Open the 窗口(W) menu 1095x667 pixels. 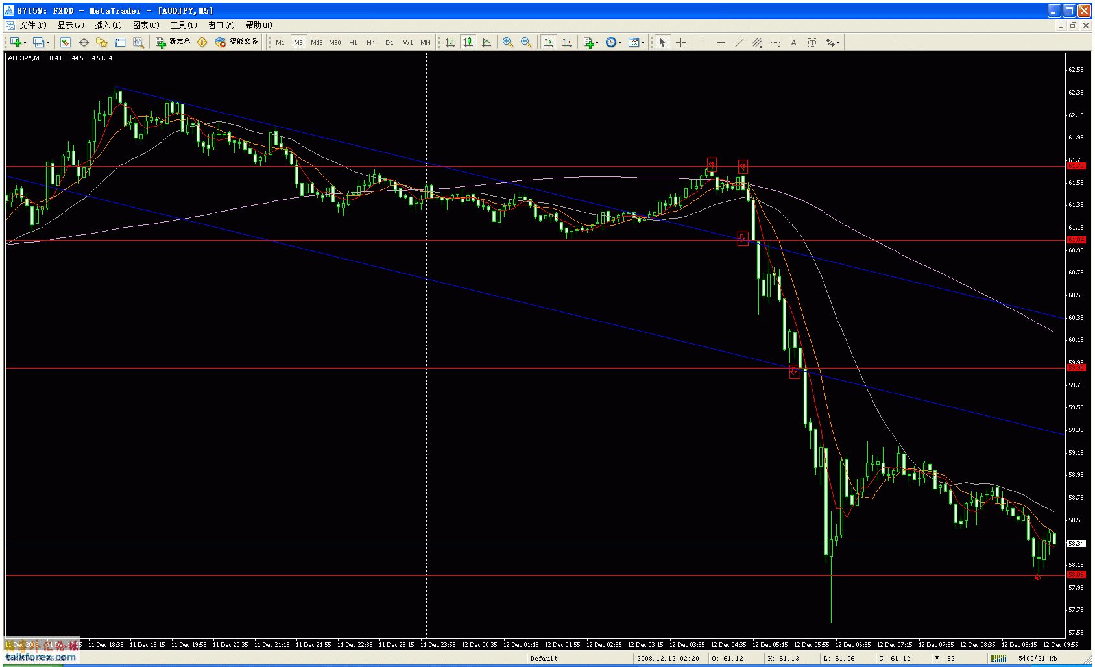point(221,25)
